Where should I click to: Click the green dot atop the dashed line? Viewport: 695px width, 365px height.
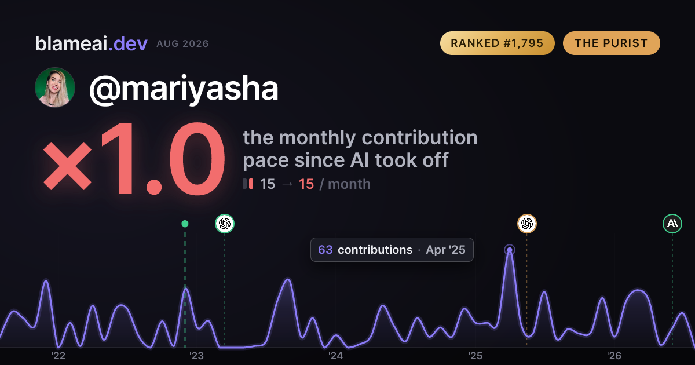(185, 224)
